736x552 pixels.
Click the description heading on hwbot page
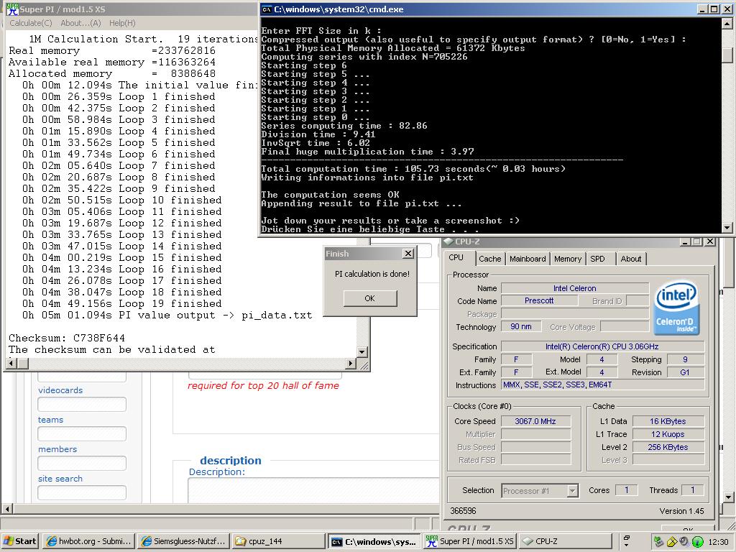(231, 461)
